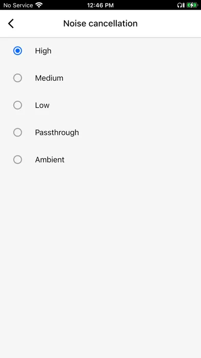Select the Medium radio button

pyautogui.click(x=17, y=78)
